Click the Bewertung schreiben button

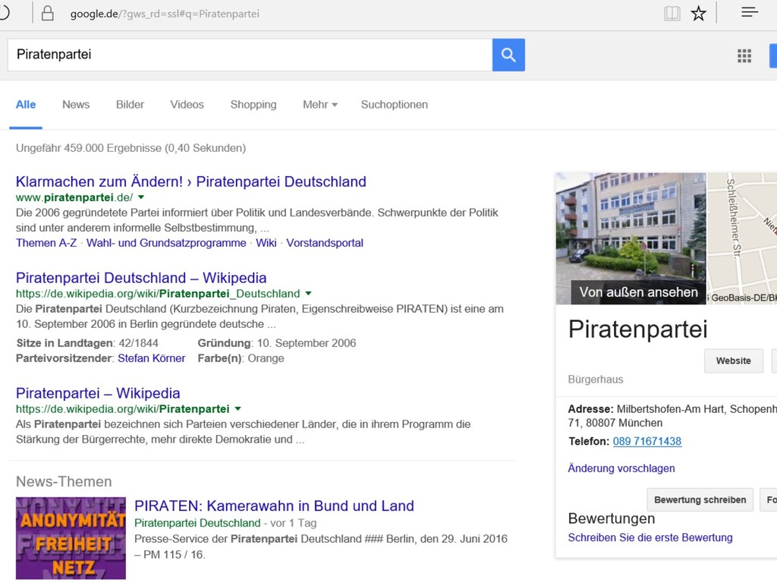click(x=700, y=499)
